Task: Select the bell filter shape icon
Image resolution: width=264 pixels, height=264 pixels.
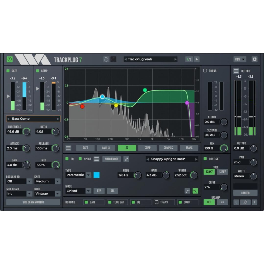Action: click(x=195, y=191)
